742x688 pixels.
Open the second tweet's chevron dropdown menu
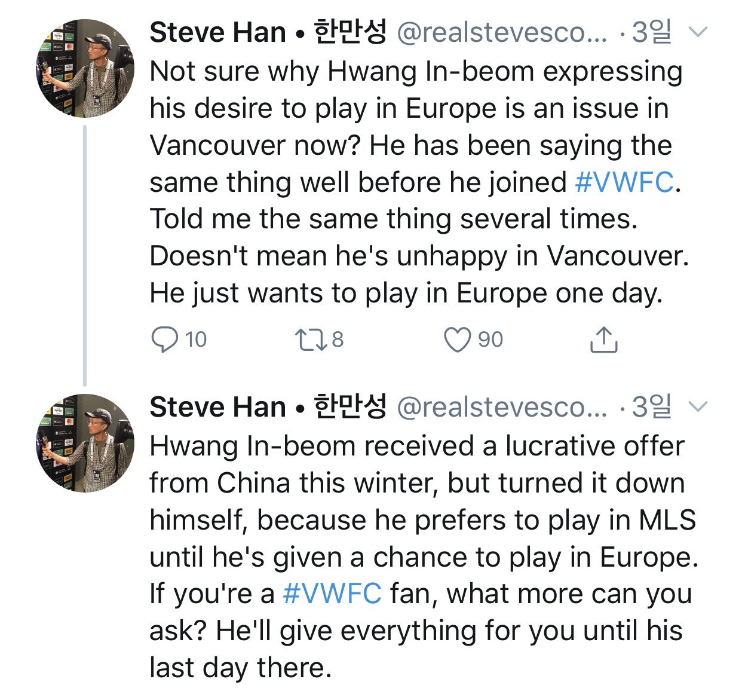pos(698,407)
